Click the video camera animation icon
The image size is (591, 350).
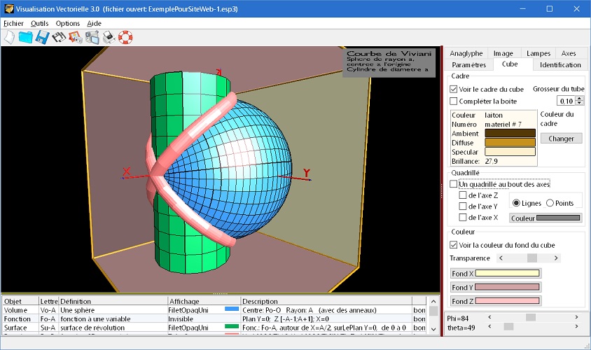point(92,37)
